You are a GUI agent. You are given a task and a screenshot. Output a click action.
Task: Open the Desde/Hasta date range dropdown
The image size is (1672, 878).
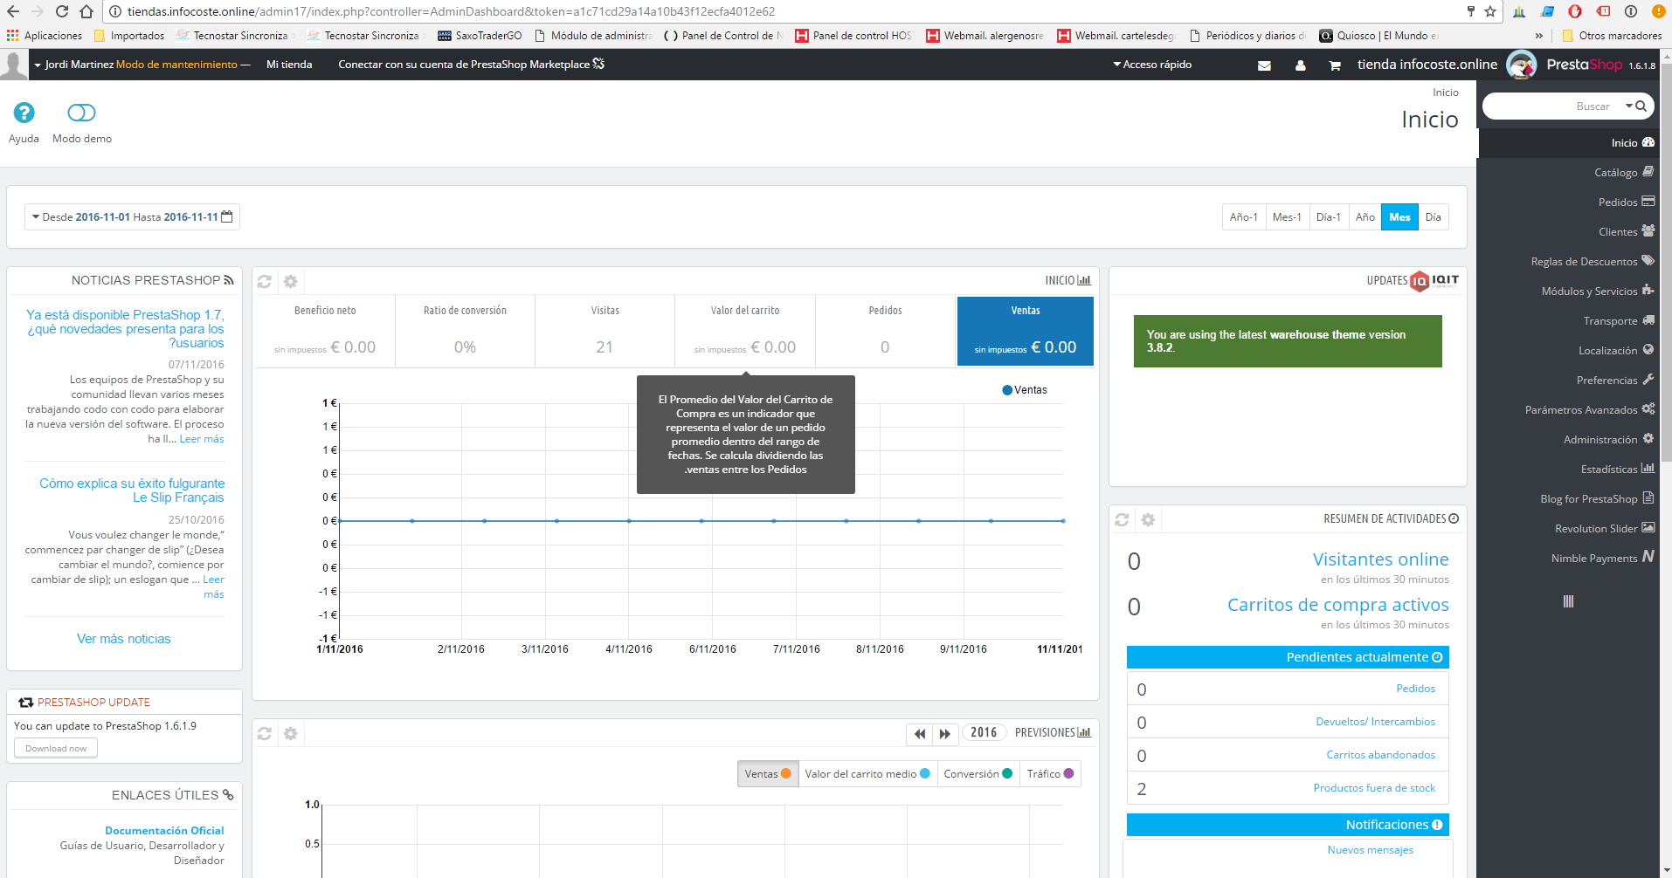(132, 217)
